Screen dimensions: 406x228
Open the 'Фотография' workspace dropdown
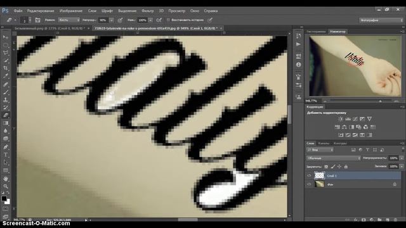(x=381, y=20)
